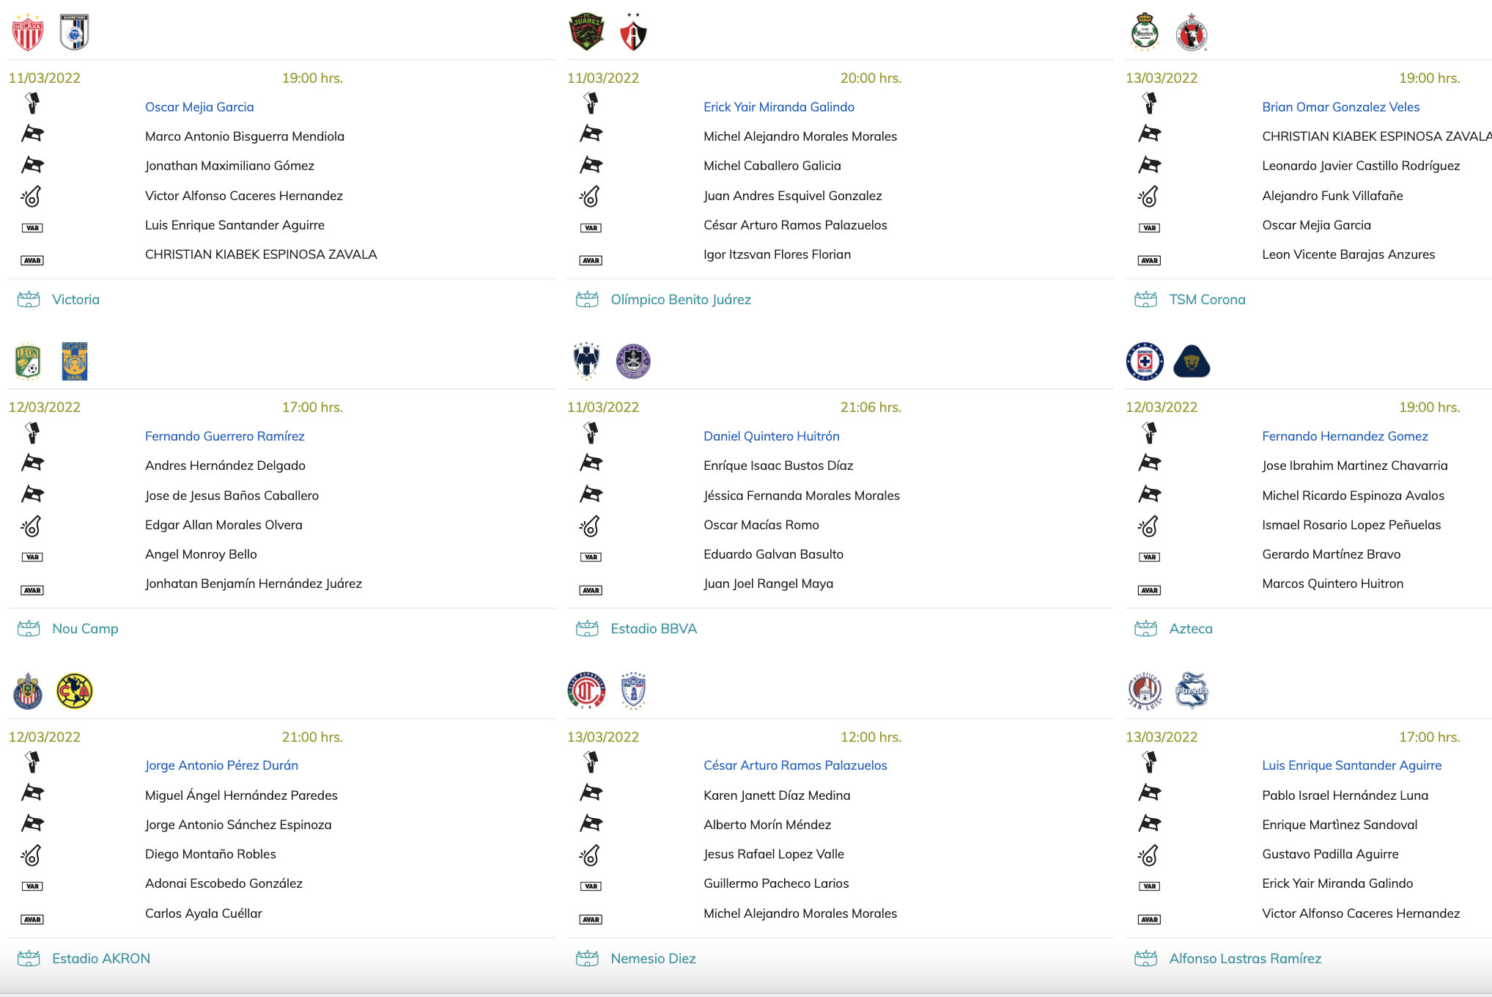
Task: Open the Azteca stadium link
Action: pyautogui.click(x=1190, y=628)
